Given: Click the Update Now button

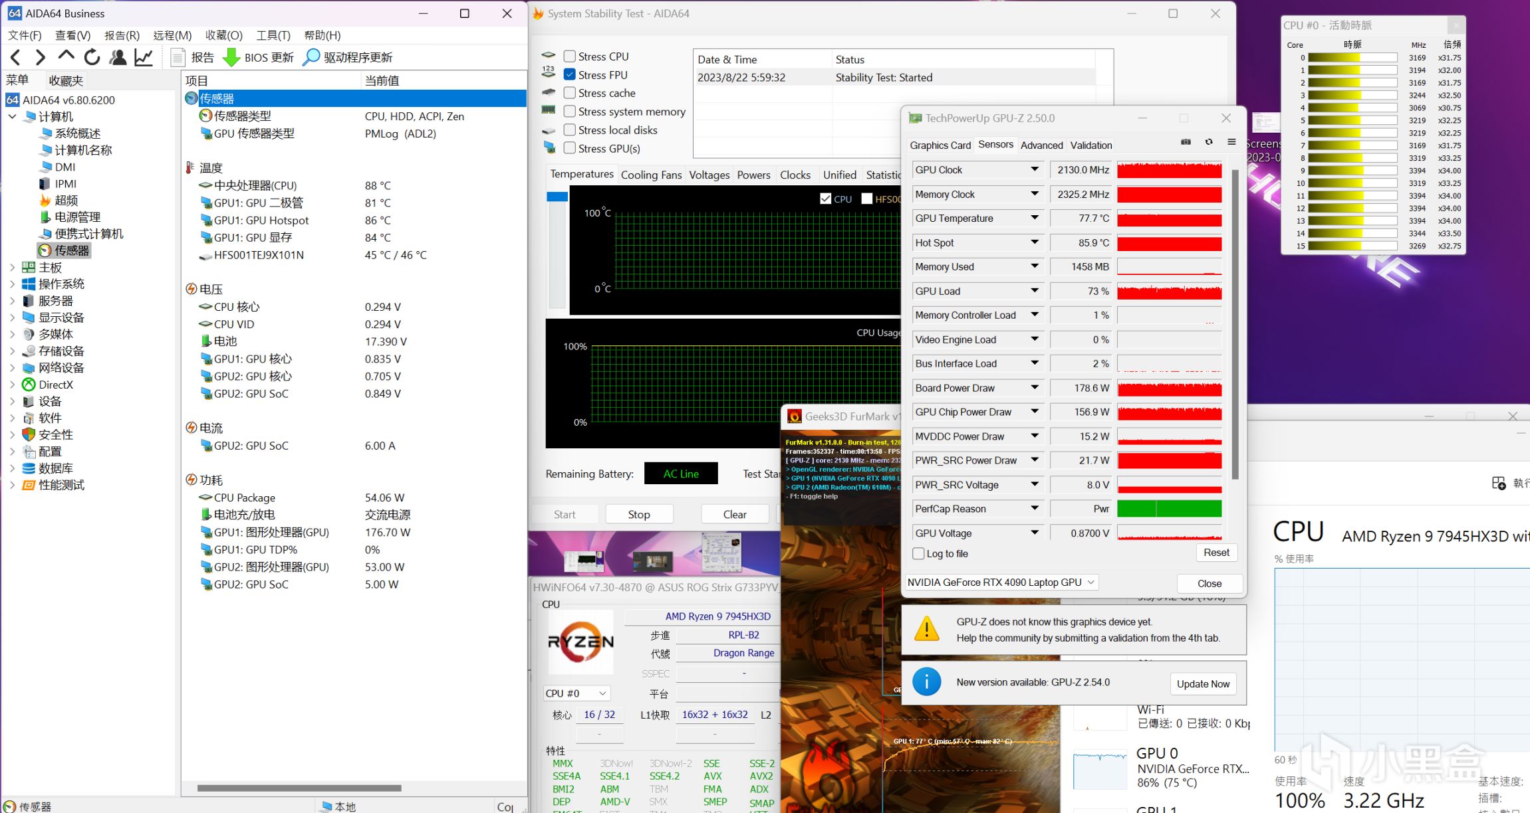Looking at the screenshot, I should 1202,683.
